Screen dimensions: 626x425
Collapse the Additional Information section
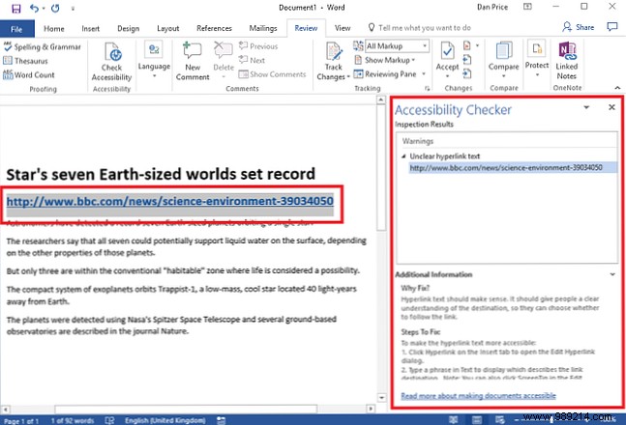click(x=612, y=274)
